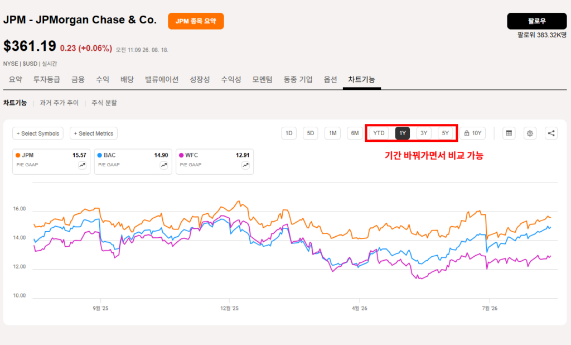Viewport: 571px width, 345px height.
Task: Click the 7월 '26 axis label
Action: click(490, 308)
